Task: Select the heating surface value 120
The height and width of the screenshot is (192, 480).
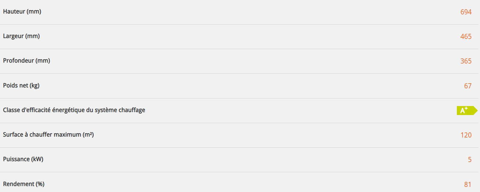Action: coord(466,135)
